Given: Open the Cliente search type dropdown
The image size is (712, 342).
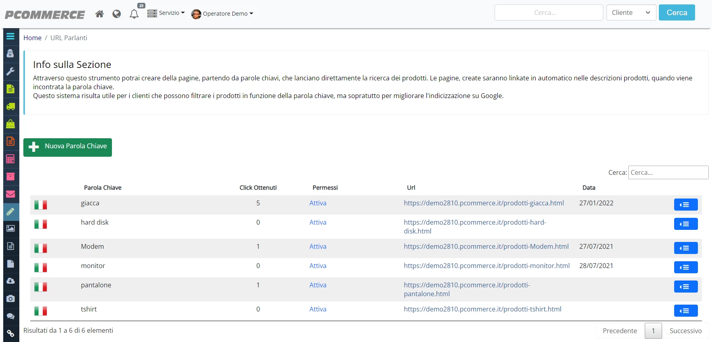Looking at the screenshot, I should 631,12.
